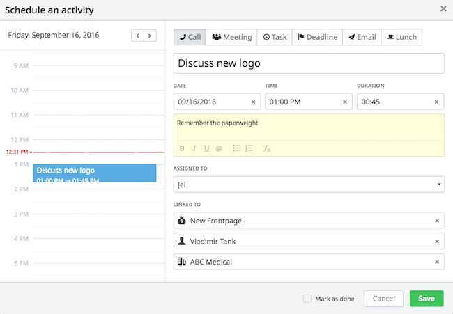Click the 12 PM time slot label
453x314 pixels.
coord(20,140)
